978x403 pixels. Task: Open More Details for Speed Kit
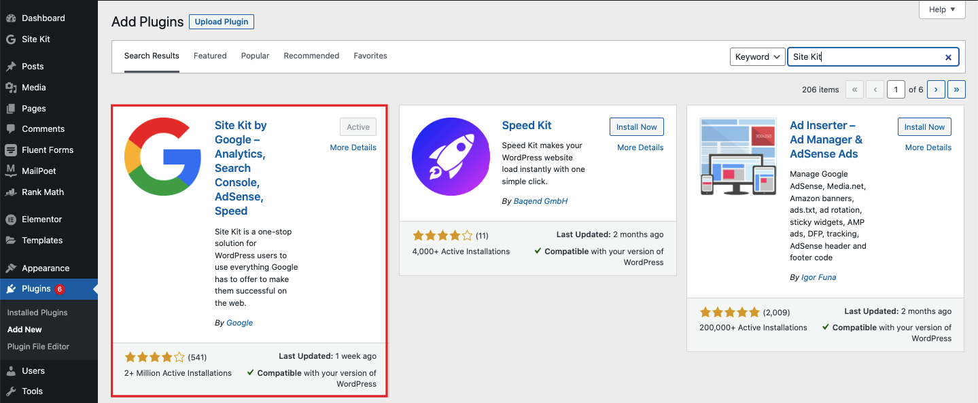pos(640,147)
